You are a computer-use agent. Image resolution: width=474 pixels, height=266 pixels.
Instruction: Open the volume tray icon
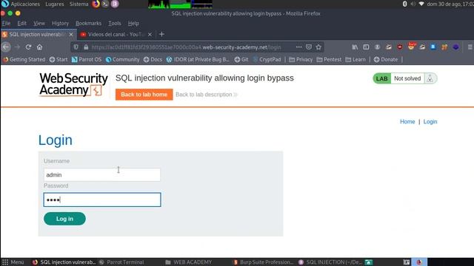click(x=413, y=4)
